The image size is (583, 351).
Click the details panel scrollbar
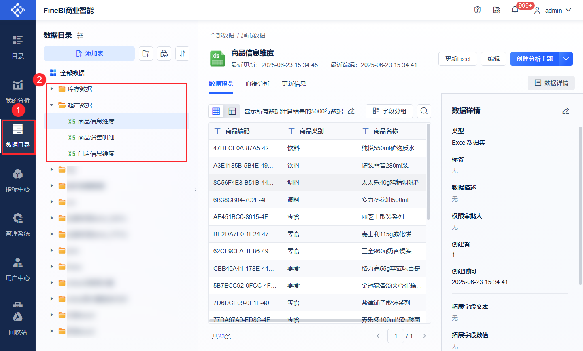(x=581, y=206)
